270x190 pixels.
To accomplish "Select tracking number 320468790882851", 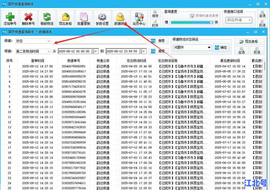I will (x=73, y=66).
